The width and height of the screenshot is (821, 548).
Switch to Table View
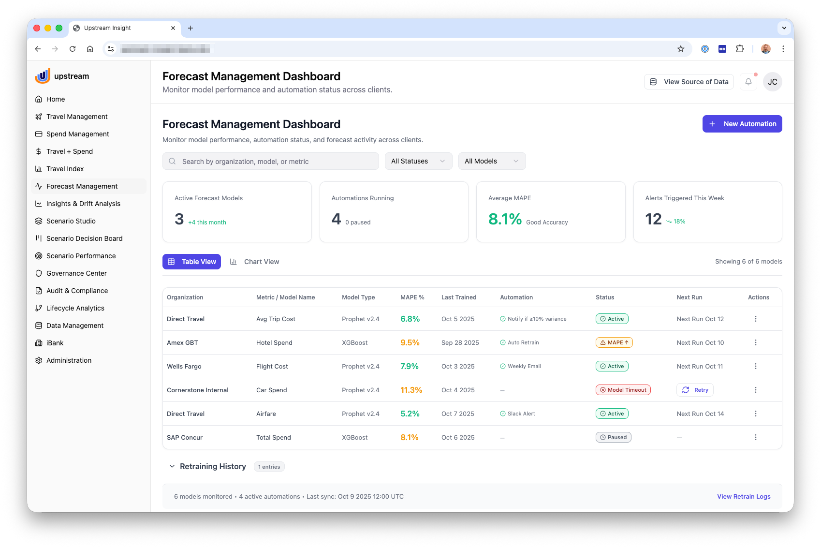[x=191, y=262]
